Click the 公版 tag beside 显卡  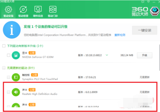click(x=32, y=53)
